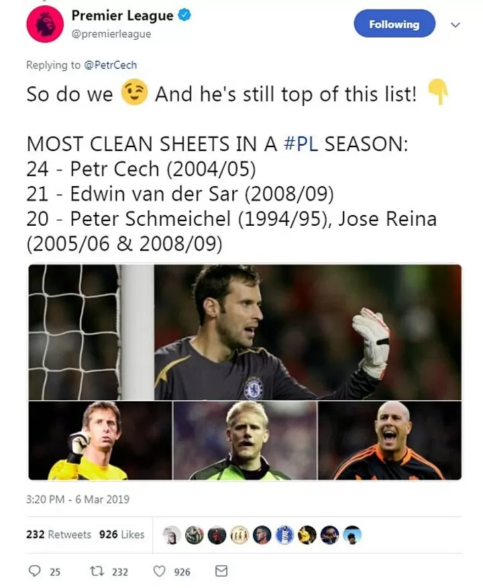Open the @premierleague handle

(111, 34)
